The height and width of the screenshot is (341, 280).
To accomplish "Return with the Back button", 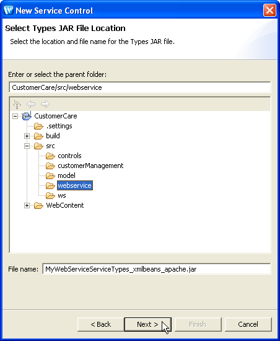I will coord(100,324).
